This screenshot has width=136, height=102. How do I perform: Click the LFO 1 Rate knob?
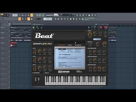click(x=40, y=51)
